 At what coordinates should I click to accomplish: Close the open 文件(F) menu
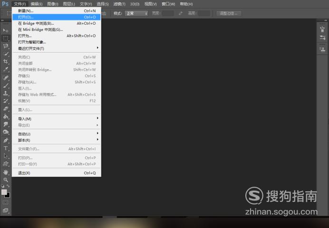pyautogui.click(x=20, y=4)
